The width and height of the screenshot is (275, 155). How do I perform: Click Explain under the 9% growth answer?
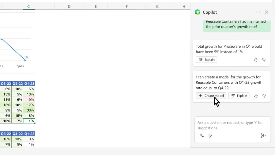pos(207,60)
